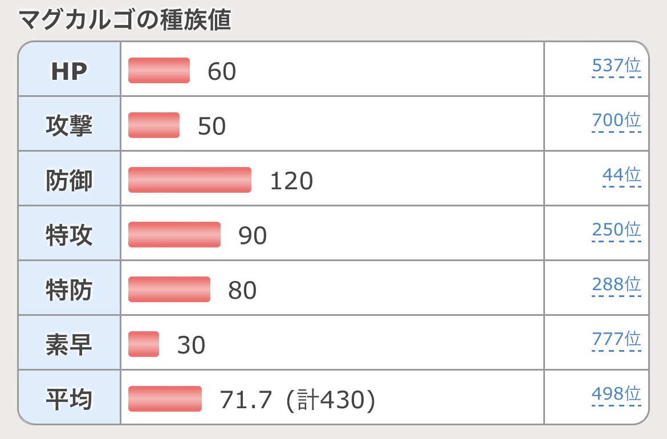Select the 防御 row header cell
Image resolution: width=667 pixels, height=439 pixels.
70,178
